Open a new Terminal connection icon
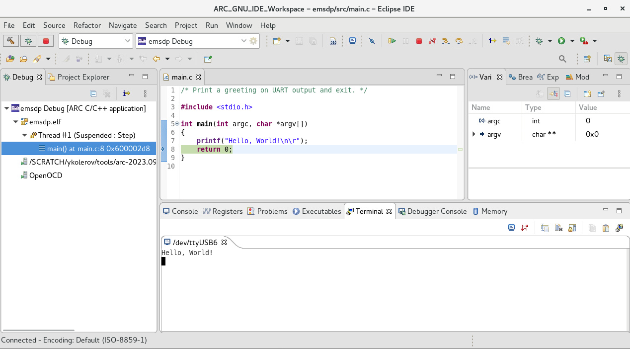The image size is (630, 349). (511, 227)
